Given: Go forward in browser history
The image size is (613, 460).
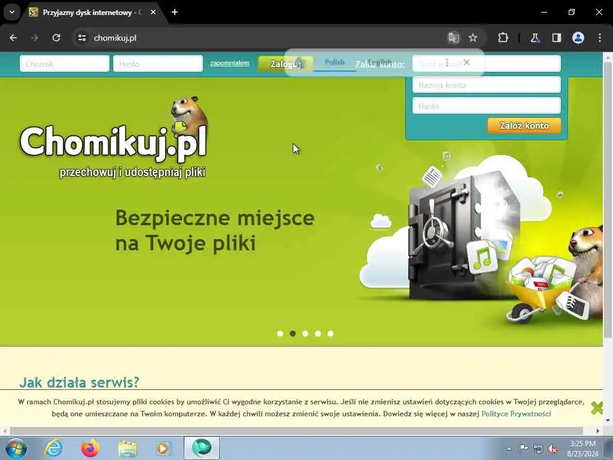Looking at the screenshot, I should 34,38.
